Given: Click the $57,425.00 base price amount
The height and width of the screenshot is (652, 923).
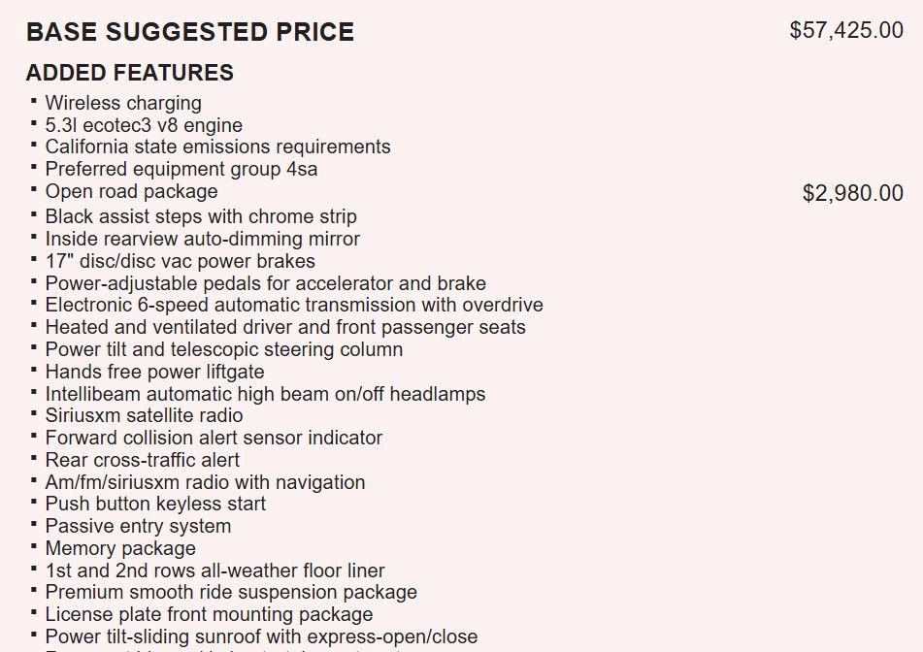Looking at the screenshot, I should click(846, 30).
